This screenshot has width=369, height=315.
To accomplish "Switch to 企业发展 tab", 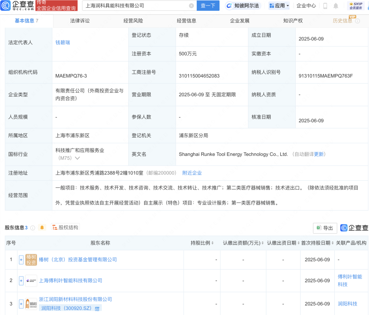I will pyautogui.click(x=239, y=21).
